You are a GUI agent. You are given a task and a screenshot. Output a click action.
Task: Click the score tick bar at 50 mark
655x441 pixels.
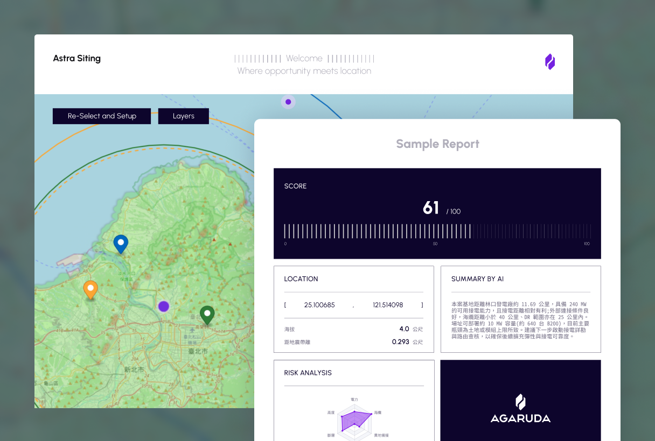click(x=435, y=231)
